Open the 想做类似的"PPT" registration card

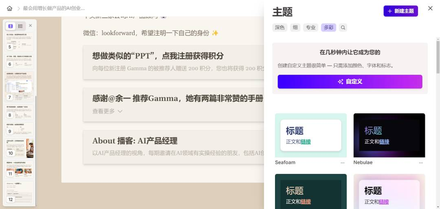pos(174,62)
